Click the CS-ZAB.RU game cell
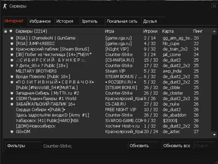 [116, 104]
